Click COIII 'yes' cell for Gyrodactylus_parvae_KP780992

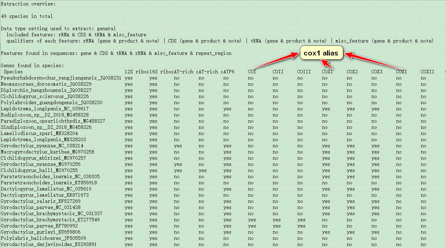[x=301, y=226]
